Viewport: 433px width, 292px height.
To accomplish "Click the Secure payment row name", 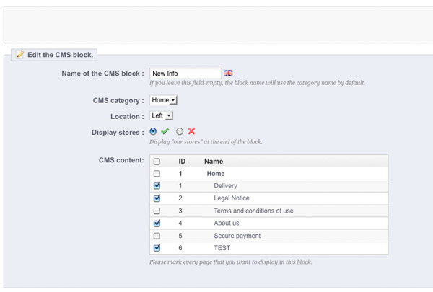I will [x=237, y=236].
